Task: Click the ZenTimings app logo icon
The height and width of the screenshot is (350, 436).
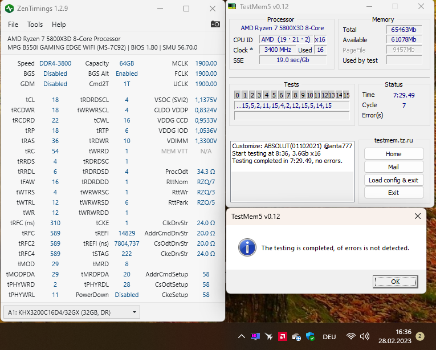Action: click(10, 9)
